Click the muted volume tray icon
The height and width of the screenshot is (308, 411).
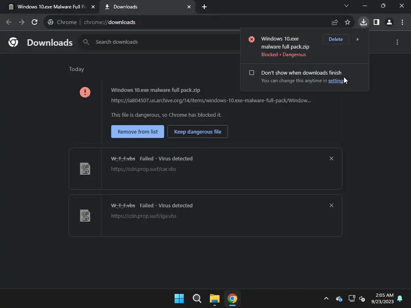pyautogui.click(x=362, y=298)
